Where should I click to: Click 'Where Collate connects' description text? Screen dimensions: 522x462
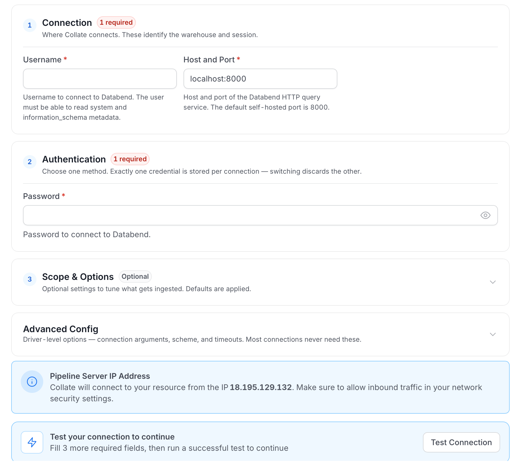point(150,35)
